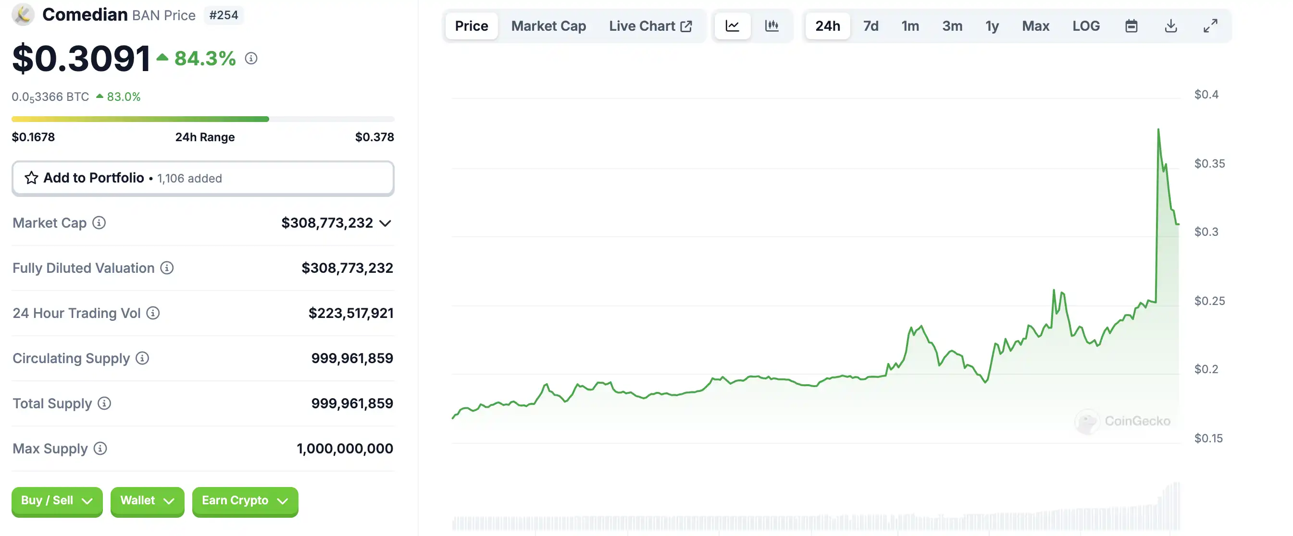Viewport: 1293px width, 536px height.
Task: Open the calendar date range picker
Action: coord(1131,25)
